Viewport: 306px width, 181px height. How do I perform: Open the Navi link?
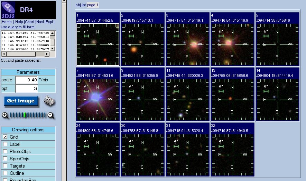(40, 22)
